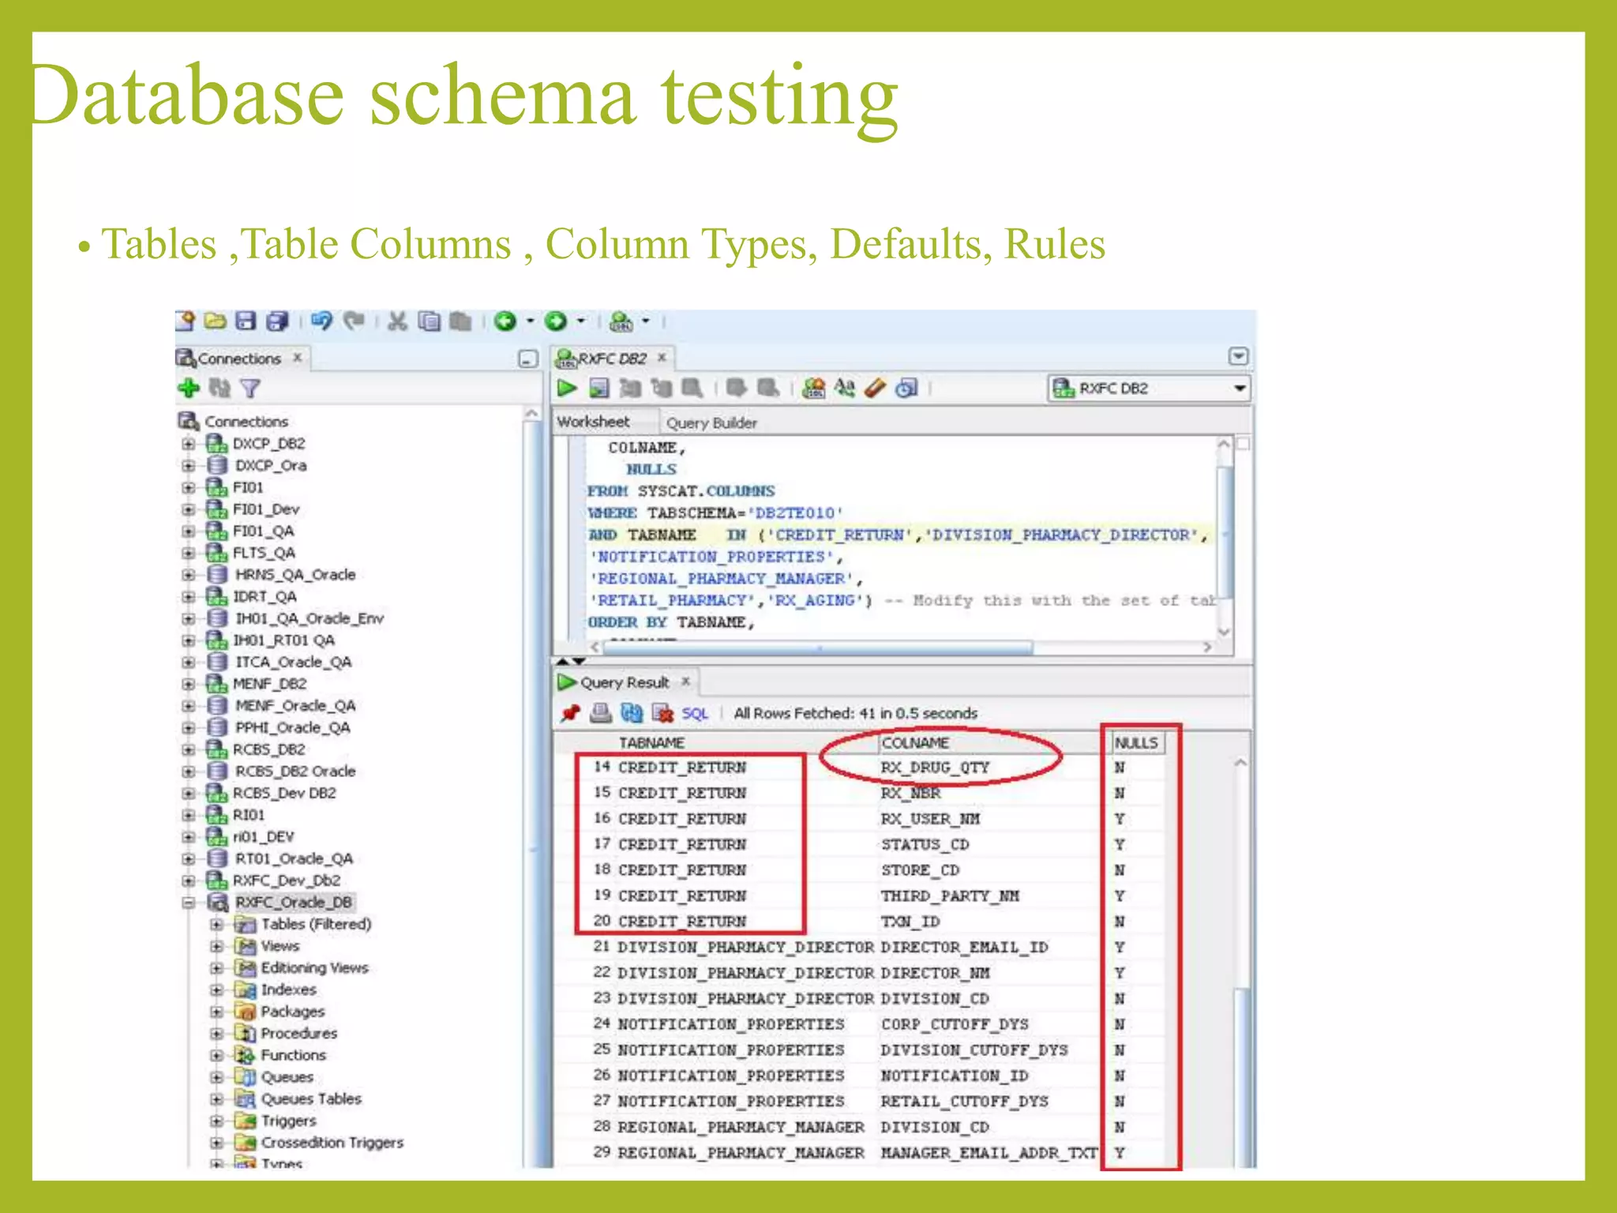Open the SQL Worksheet icon dropdown arrow

point(646,321)
